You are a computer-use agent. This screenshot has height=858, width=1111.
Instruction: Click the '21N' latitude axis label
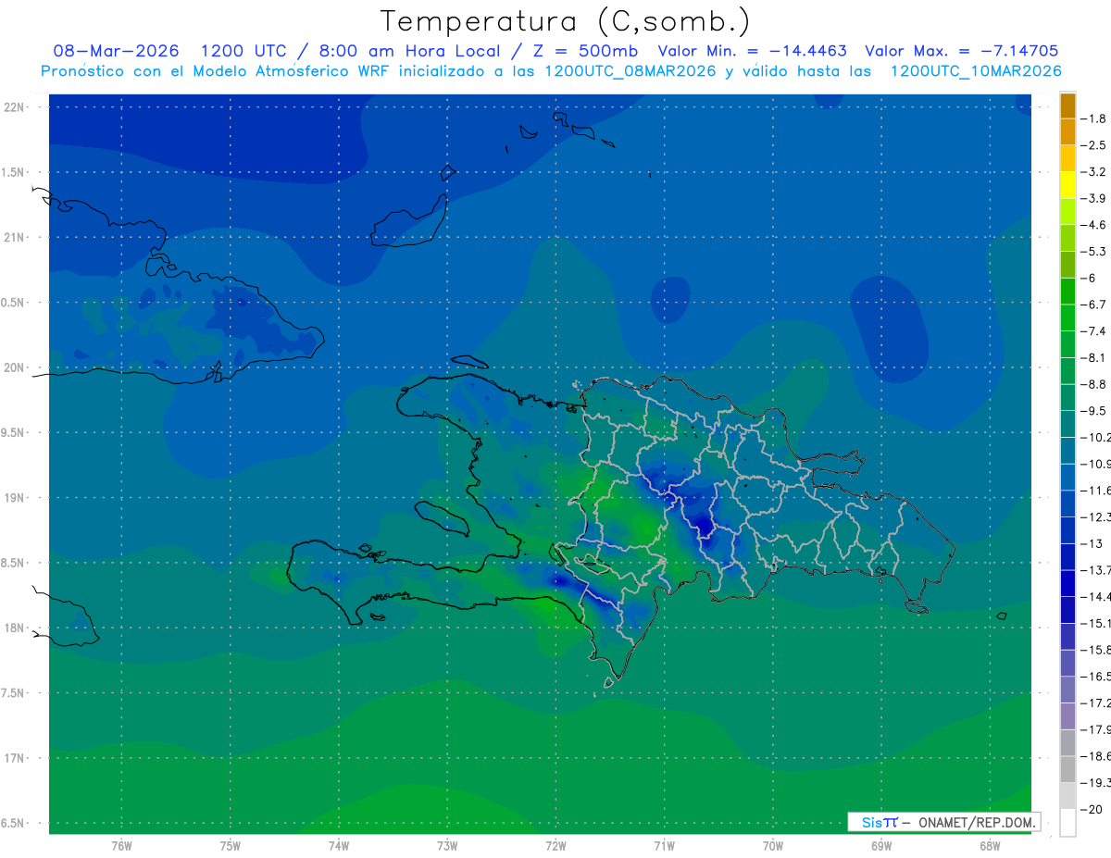coord(15,237)
